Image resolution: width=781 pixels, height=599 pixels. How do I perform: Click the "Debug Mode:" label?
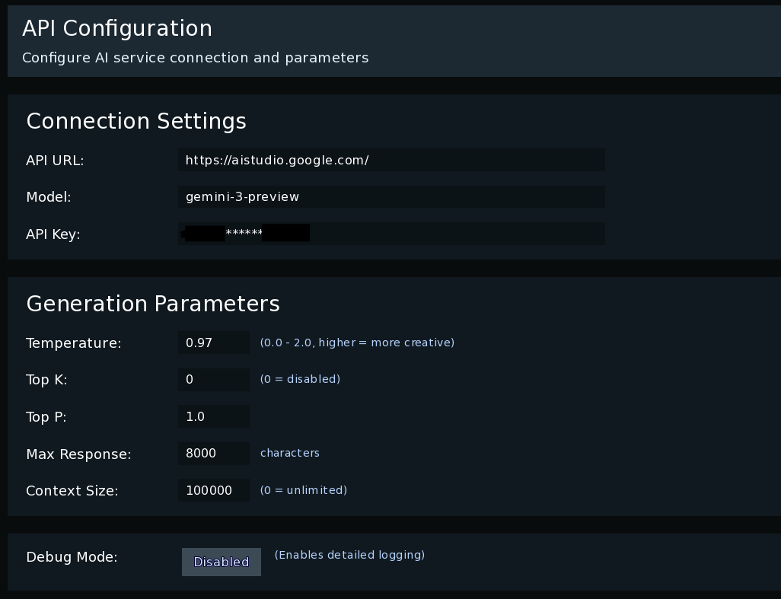72,557
